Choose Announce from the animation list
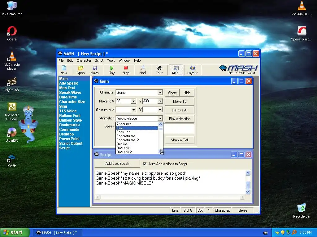 (x=137, y=124)
